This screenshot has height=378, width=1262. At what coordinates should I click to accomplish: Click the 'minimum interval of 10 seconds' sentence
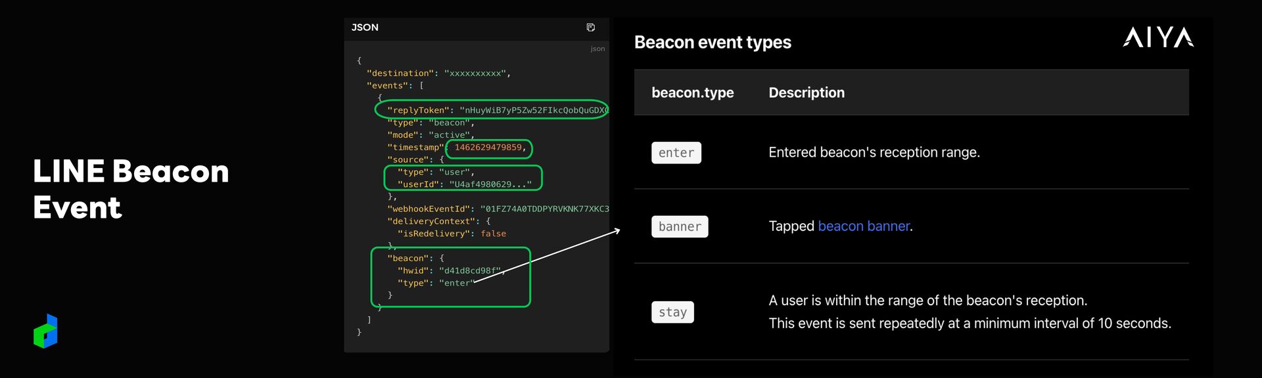click(970, 324)
